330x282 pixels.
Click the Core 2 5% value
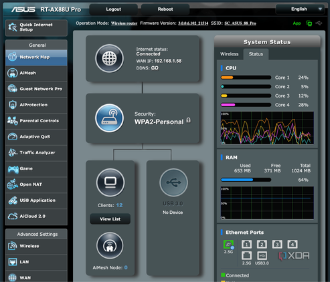[305, 87]
